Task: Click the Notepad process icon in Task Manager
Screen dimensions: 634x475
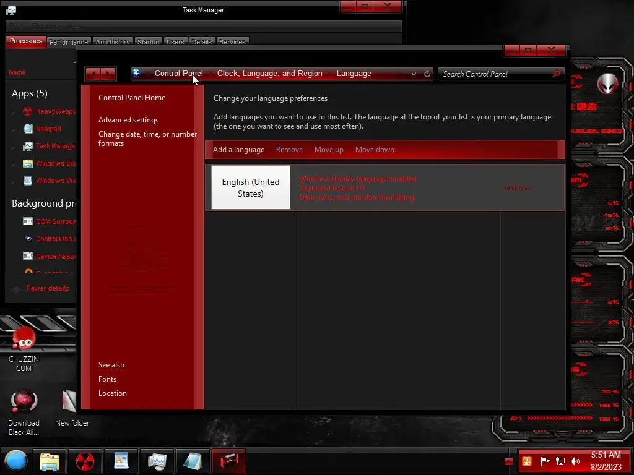Action: pyautogui.click(x=28, y=129)
